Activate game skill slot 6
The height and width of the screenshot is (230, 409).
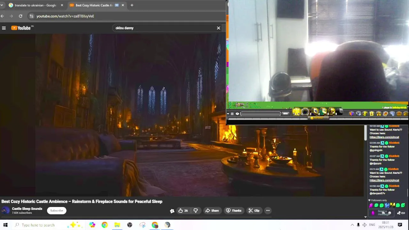pyautogui.click(x=339, y=112)
